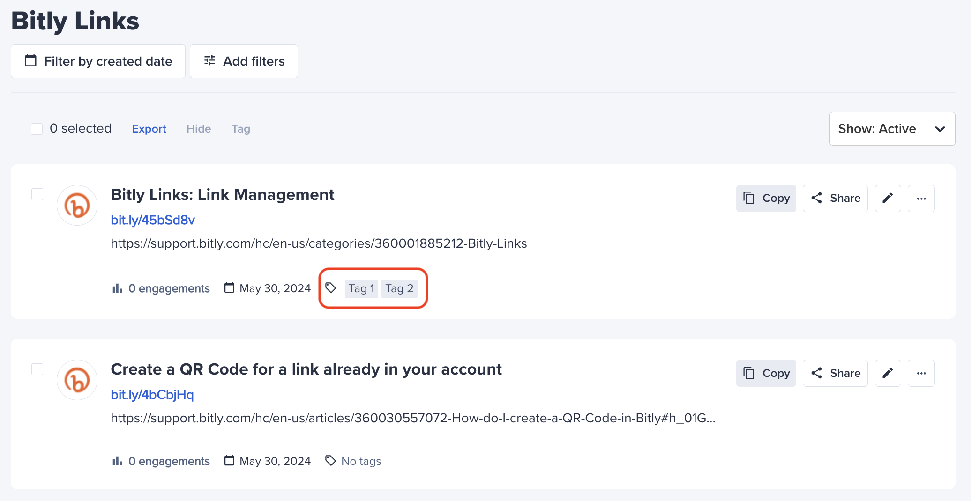Click the filter sliders icon in Add filters
Viewport: 971px width, 501px height.
[209, 61]
